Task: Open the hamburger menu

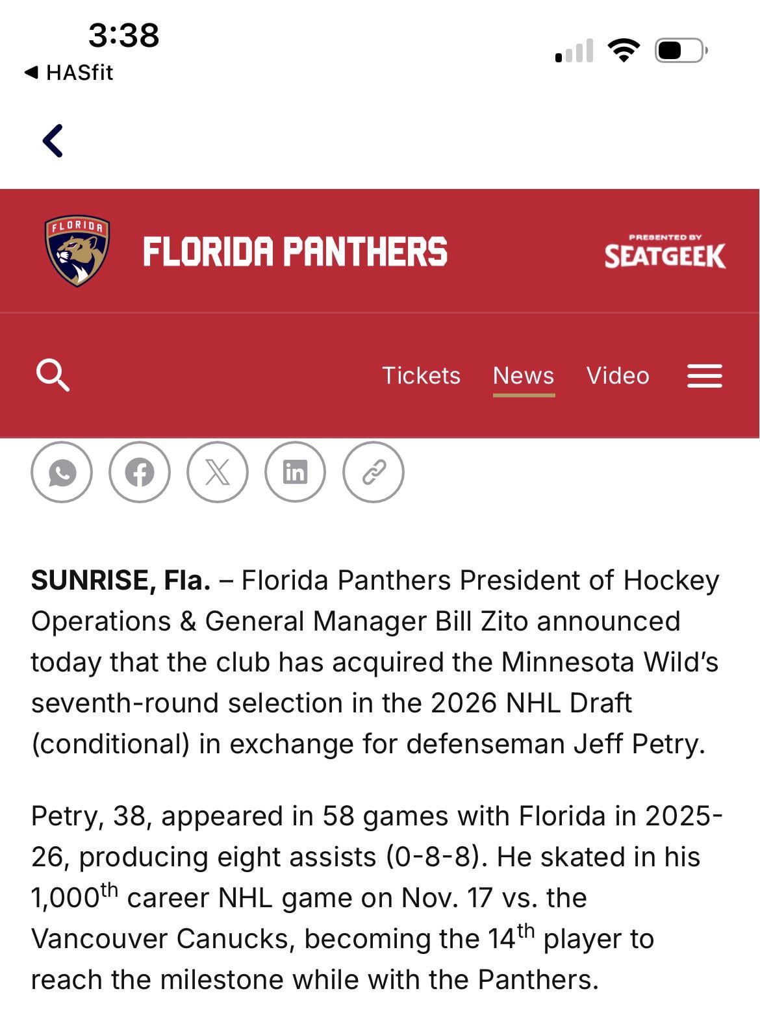Action: click(705, 375)
